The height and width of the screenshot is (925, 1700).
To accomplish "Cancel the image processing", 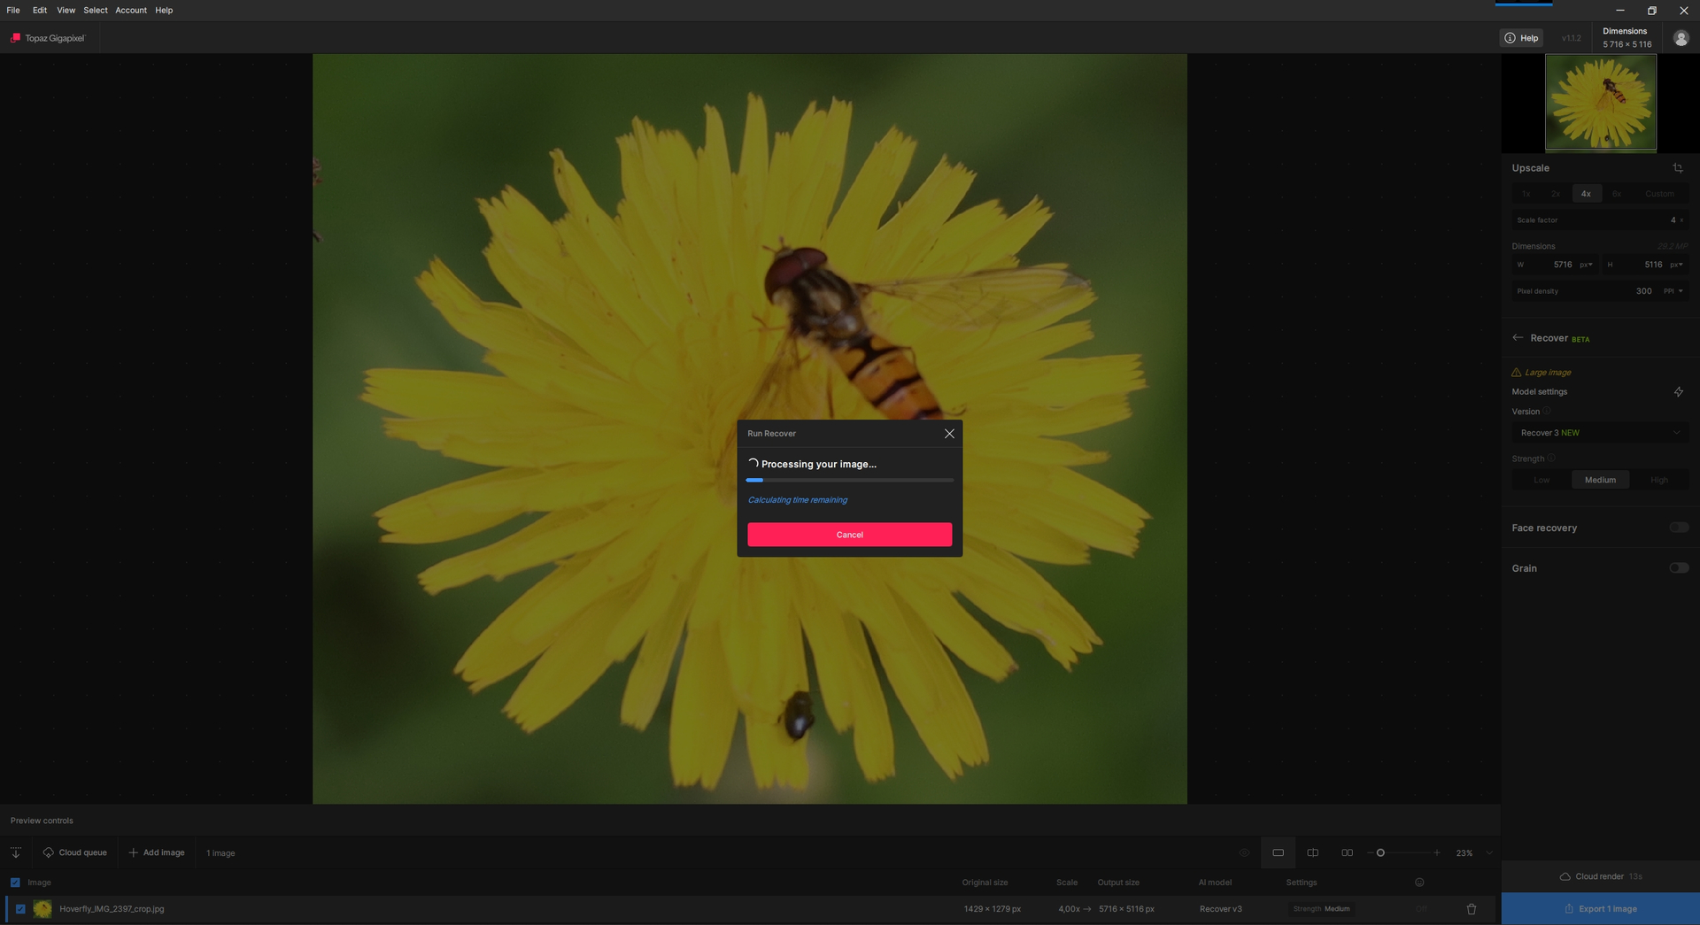I will point(849,535).
